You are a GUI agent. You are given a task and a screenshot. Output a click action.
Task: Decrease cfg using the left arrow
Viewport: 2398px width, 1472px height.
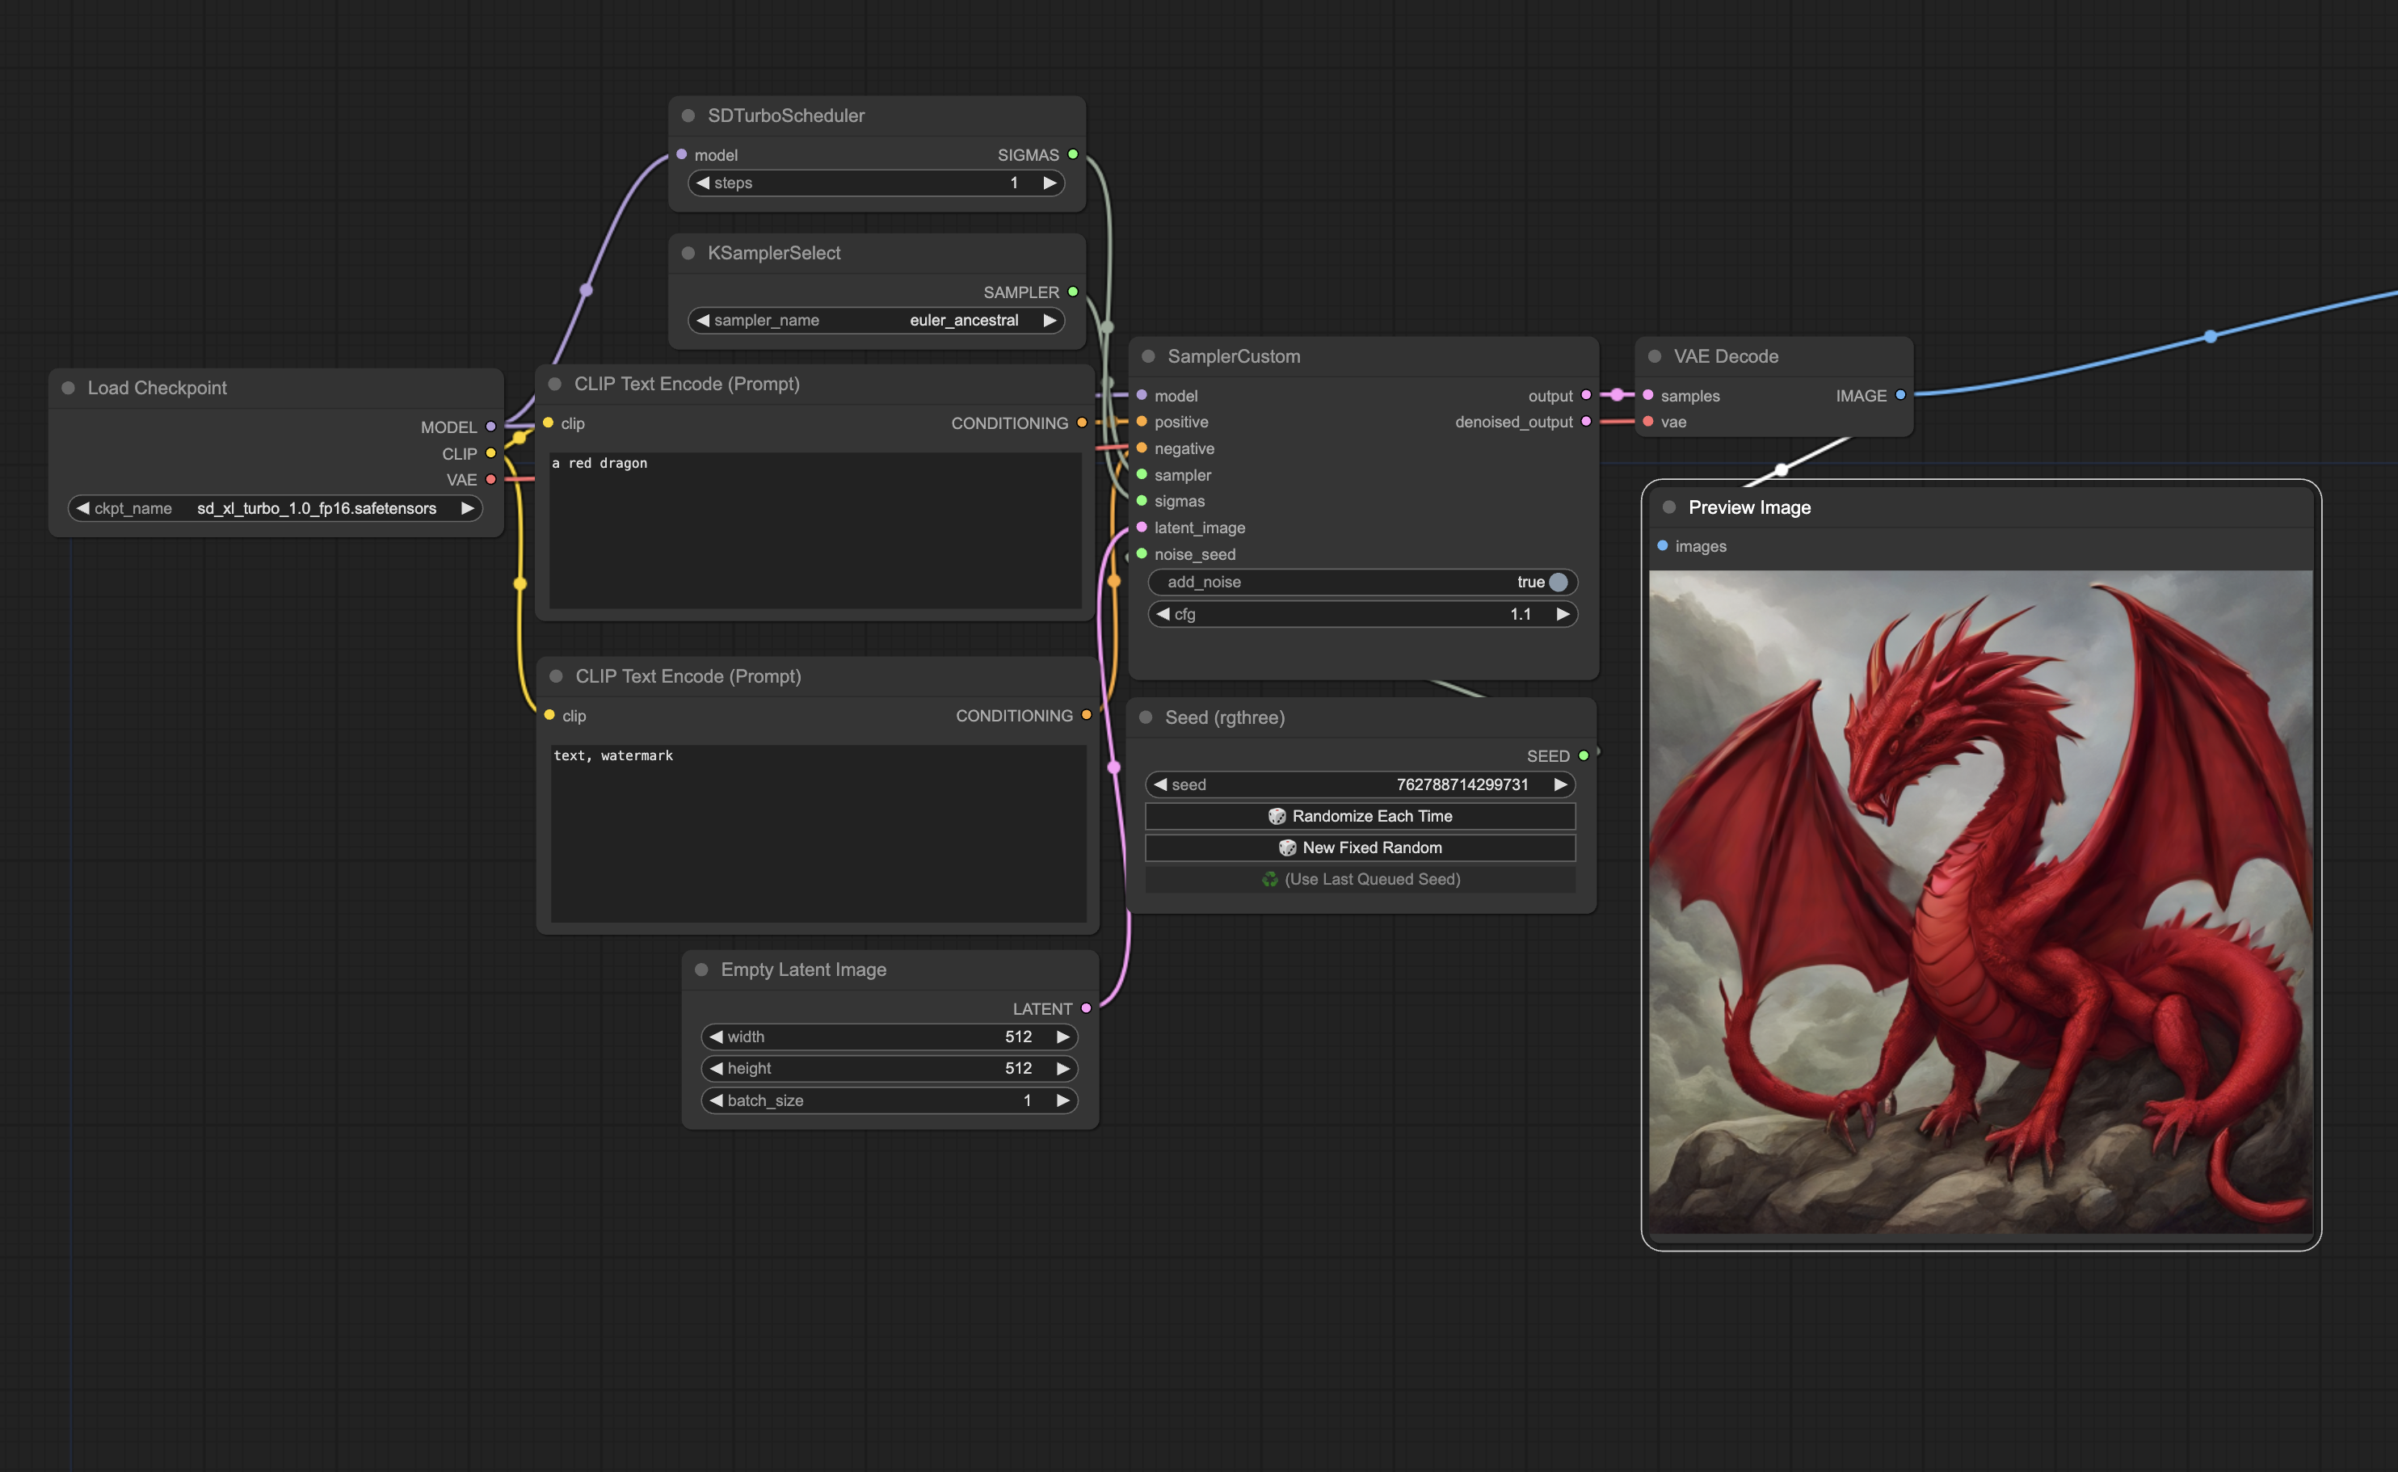coord(1163,614)
